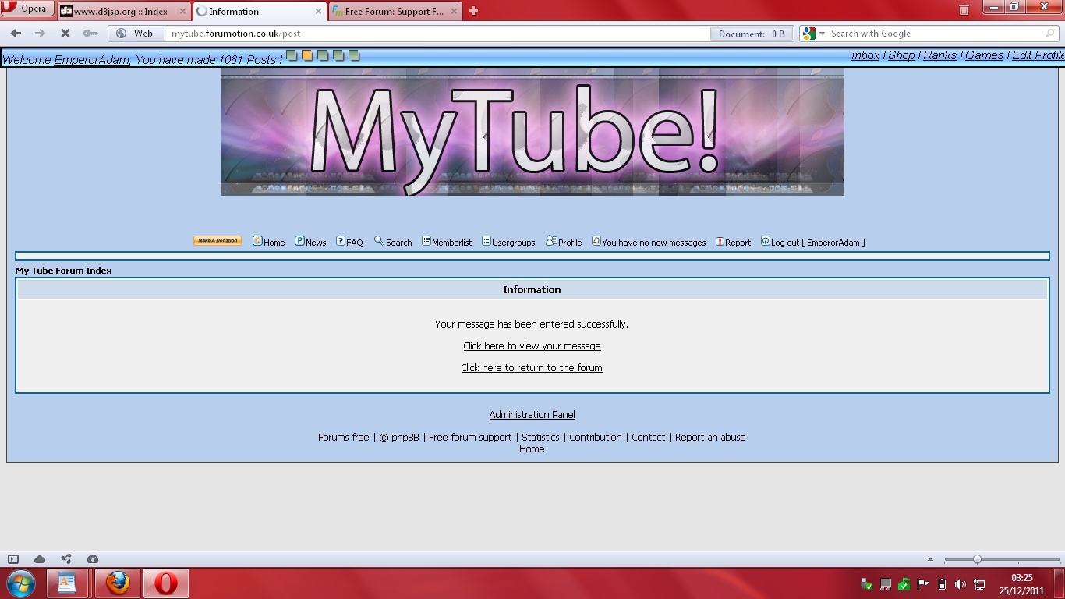This screenshot has height=599, width=1065.
Task: Go to Home in forum navigation
Action: tap(274, 243)
